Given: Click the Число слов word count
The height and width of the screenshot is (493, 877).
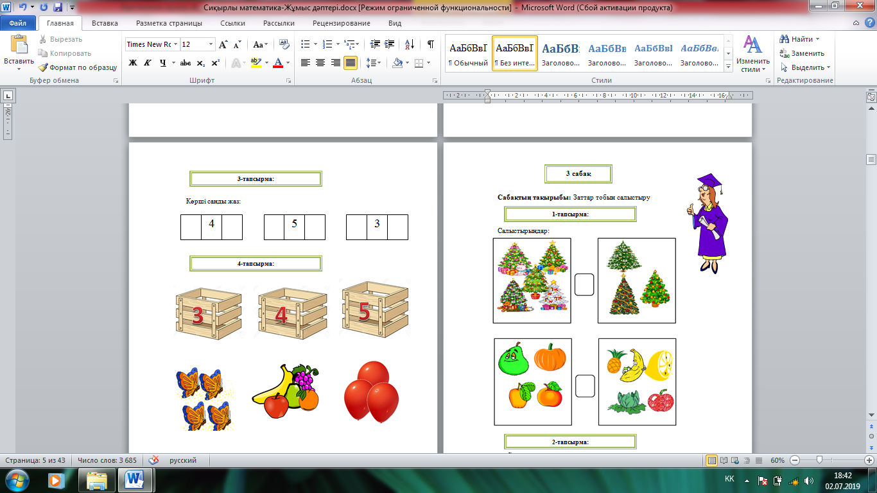Looking at the screenshot, I should pos(107,460).
